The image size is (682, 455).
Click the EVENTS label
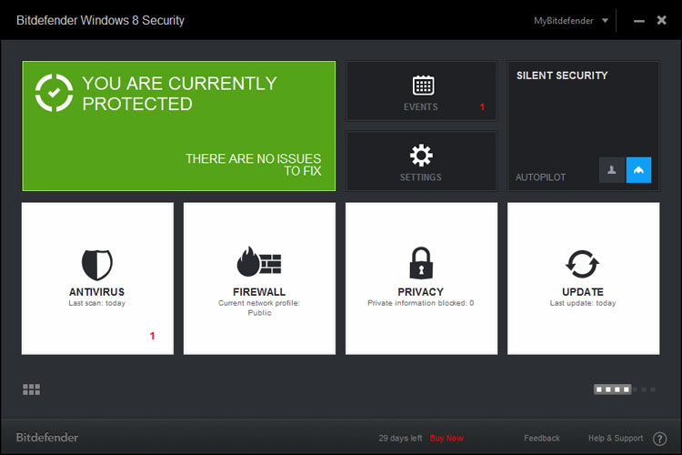tap(421, 107)
